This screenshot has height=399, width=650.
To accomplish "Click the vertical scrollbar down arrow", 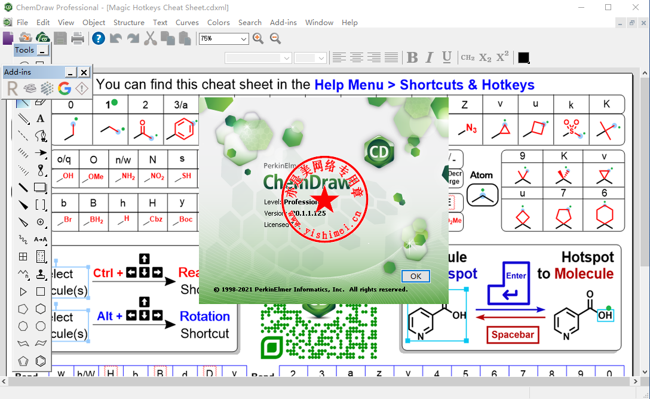I will click(645, 372).
